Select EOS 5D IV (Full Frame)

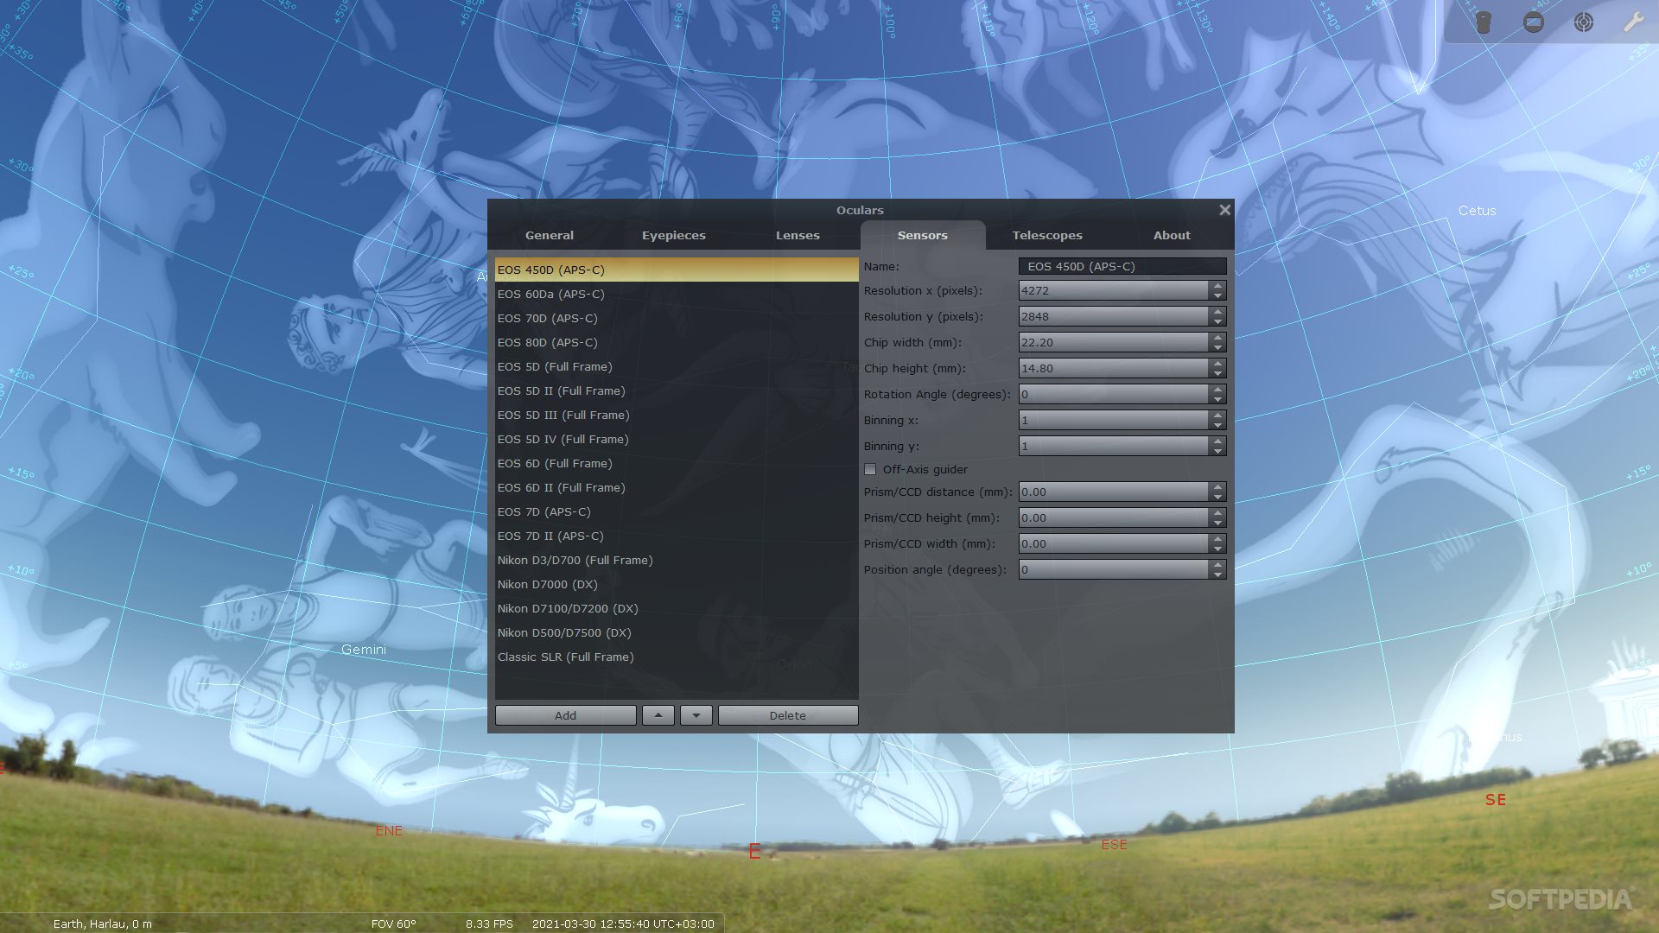[x=677, y=439]
